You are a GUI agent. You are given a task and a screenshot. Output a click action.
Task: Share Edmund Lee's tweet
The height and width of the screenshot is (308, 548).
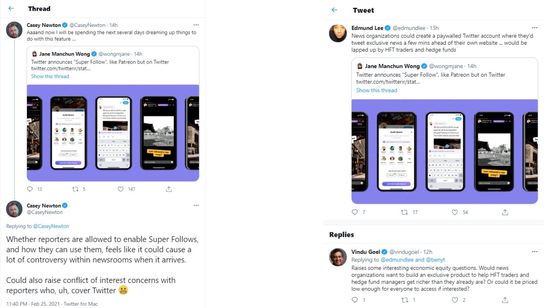click(505, 212)
